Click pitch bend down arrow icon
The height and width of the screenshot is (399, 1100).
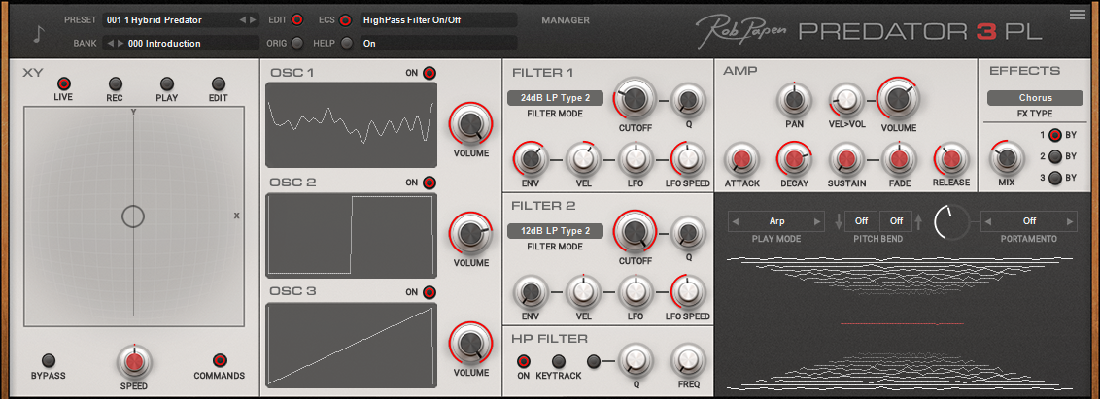[838, 221]
